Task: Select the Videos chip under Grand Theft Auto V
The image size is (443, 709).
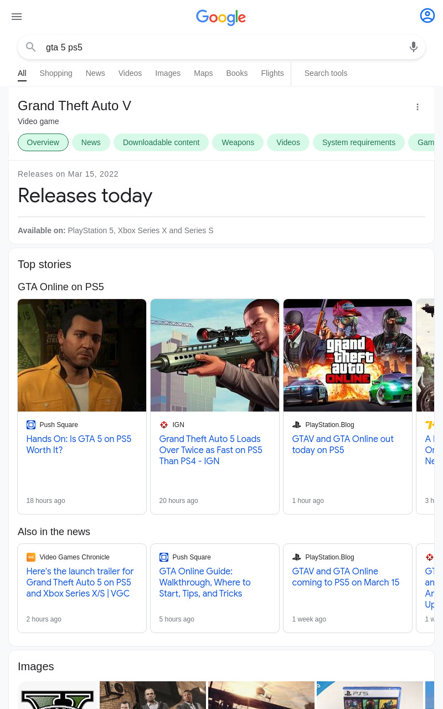Action: point(288,142)
